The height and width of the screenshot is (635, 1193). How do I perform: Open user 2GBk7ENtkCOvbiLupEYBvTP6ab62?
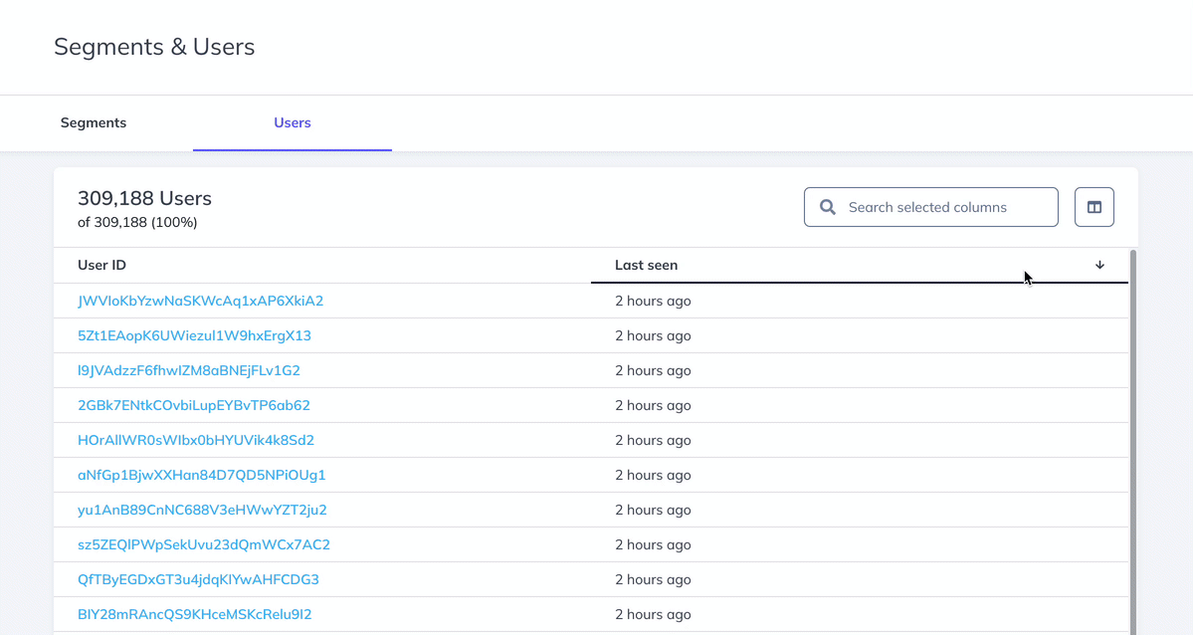(194, 405)
